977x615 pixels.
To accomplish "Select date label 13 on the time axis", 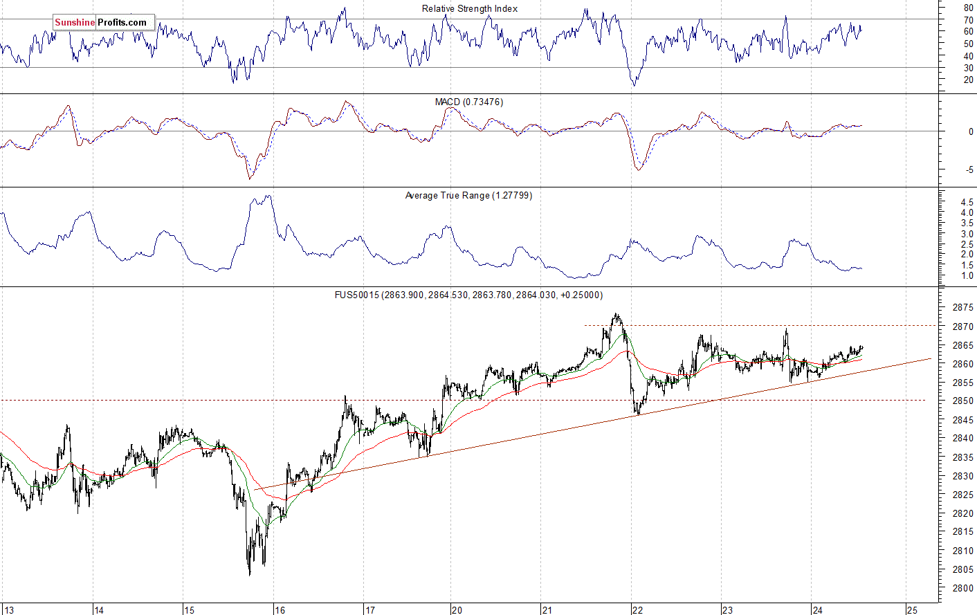I will point(8,609).
